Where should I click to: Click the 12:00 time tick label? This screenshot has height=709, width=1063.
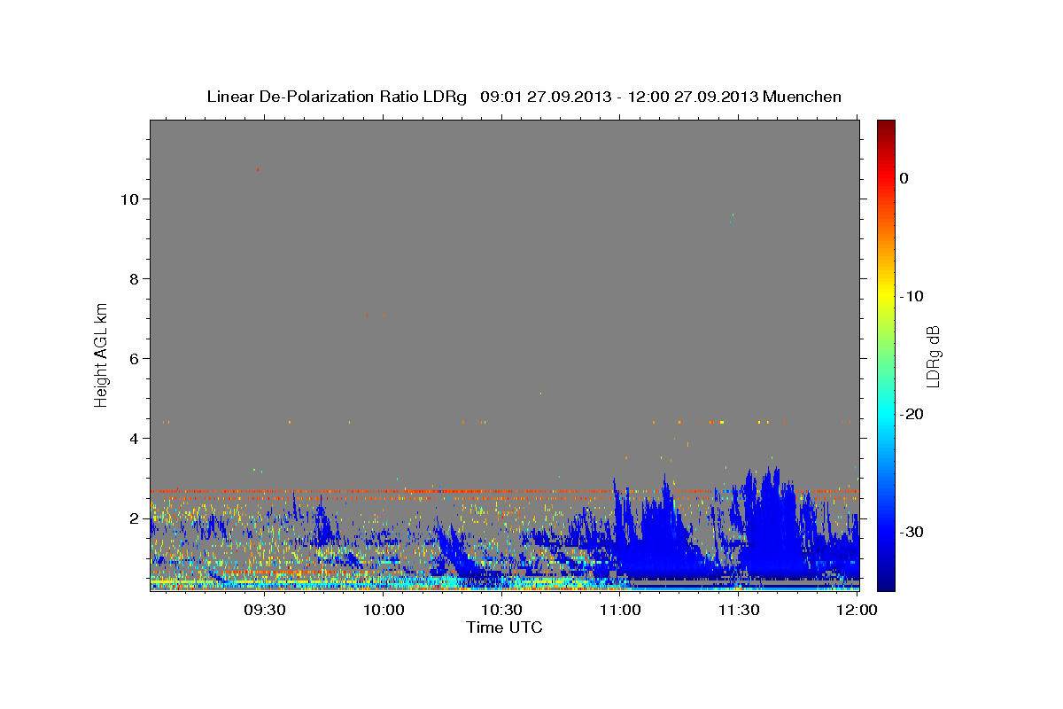(x=857, y=611)
